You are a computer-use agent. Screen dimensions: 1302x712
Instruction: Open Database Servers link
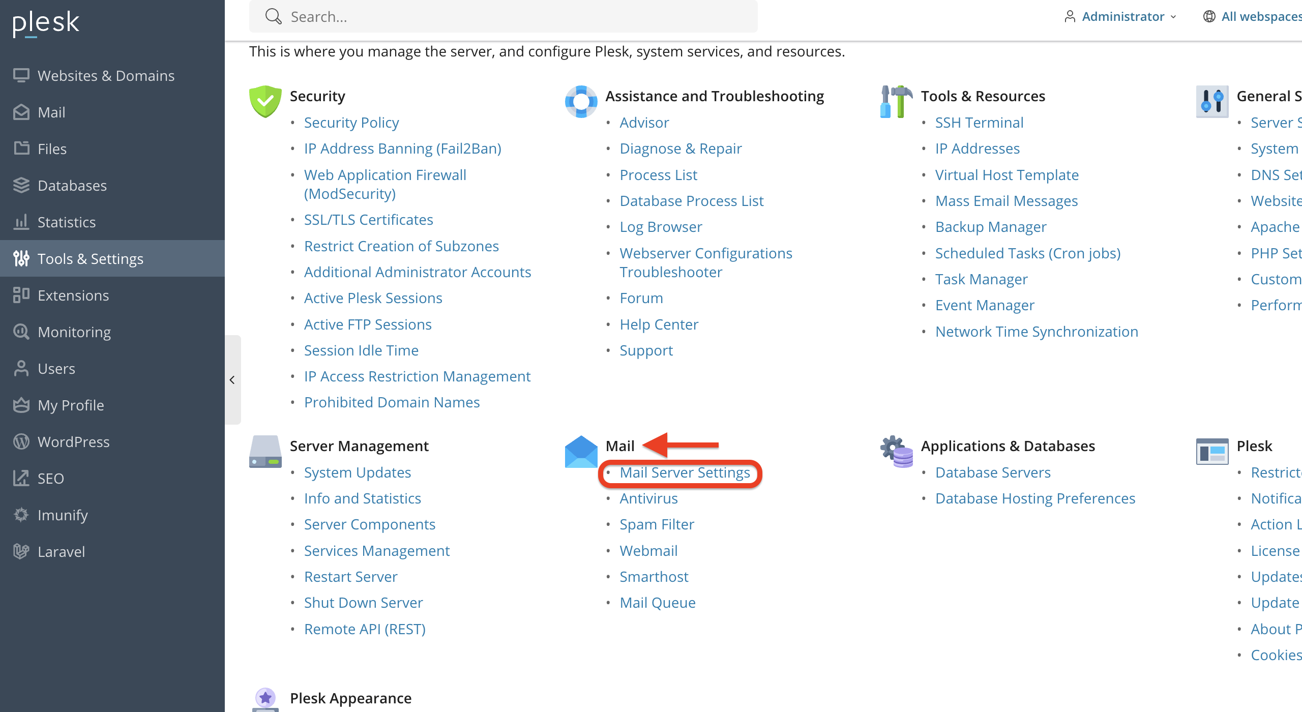[993, 472]
